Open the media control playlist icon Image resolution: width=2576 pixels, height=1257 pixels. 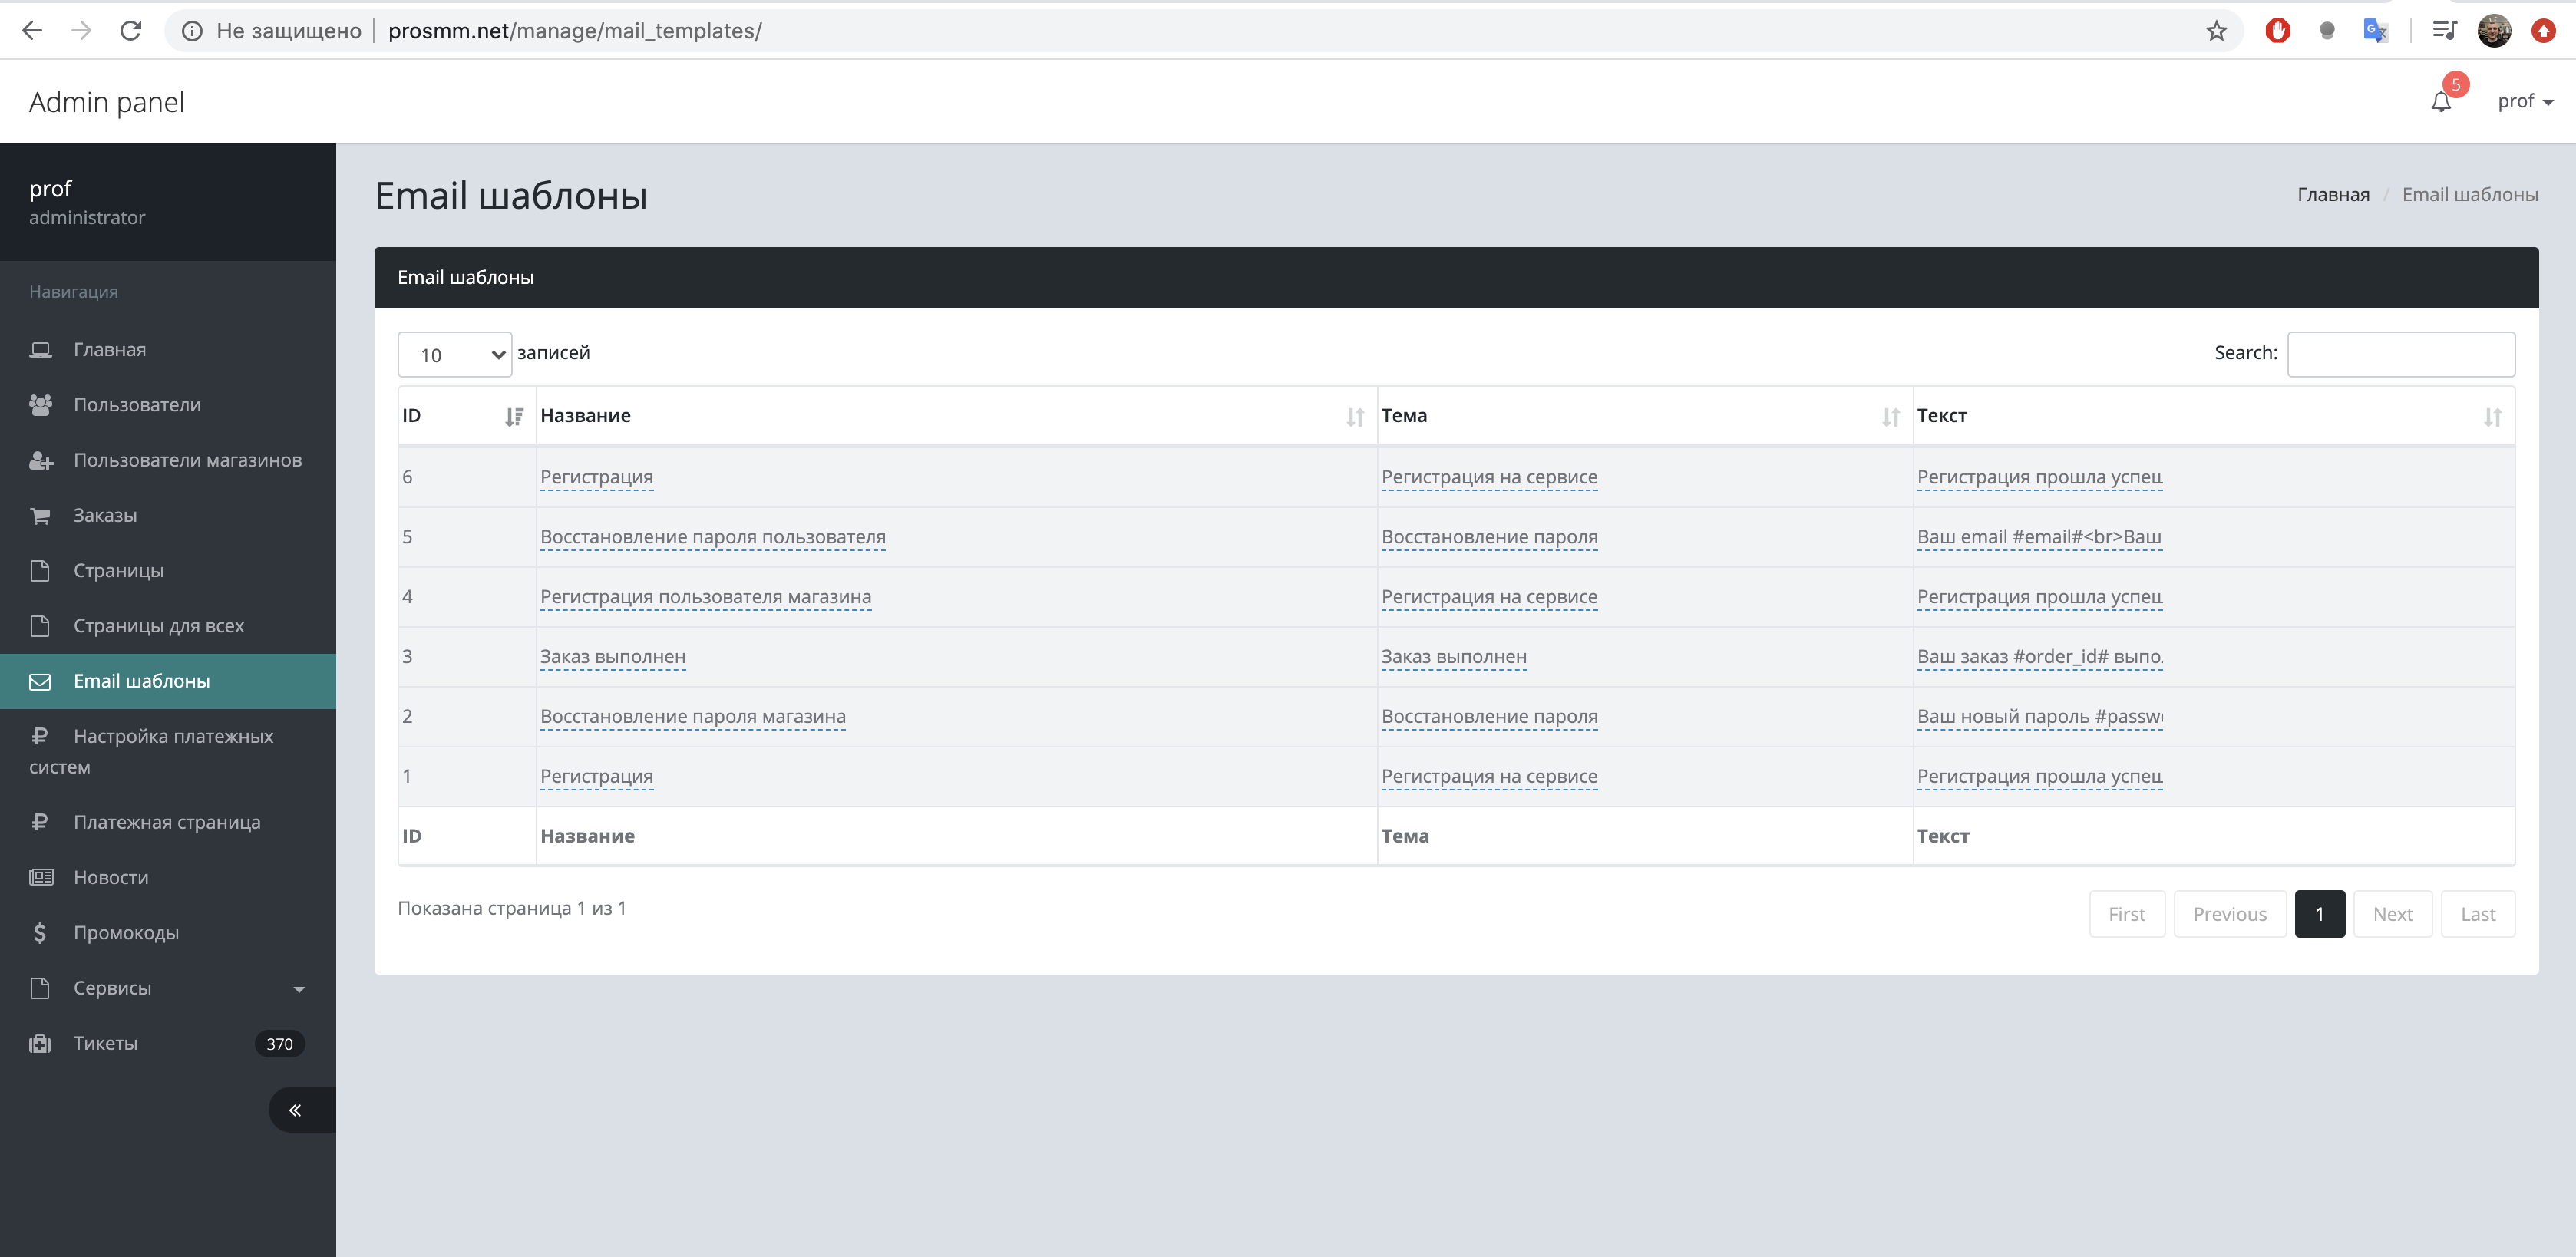click(x=2444, y=31)
